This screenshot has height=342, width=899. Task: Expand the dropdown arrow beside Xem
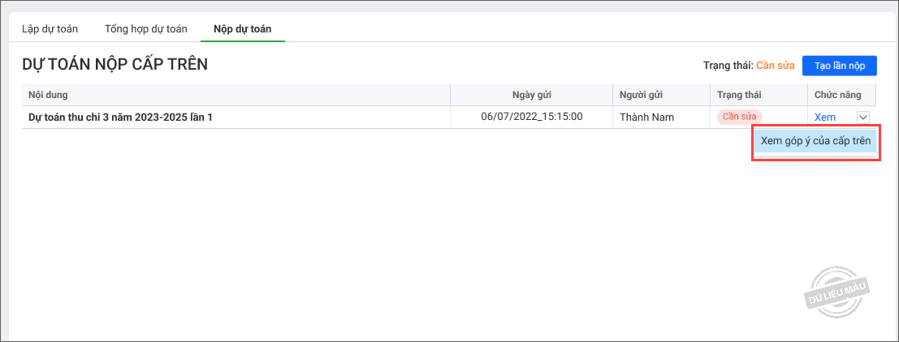[863, 118]
